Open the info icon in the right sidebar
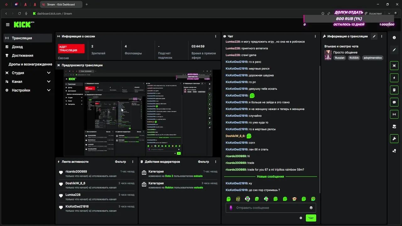This screenshot has width=402, height=226. [394, 38]
